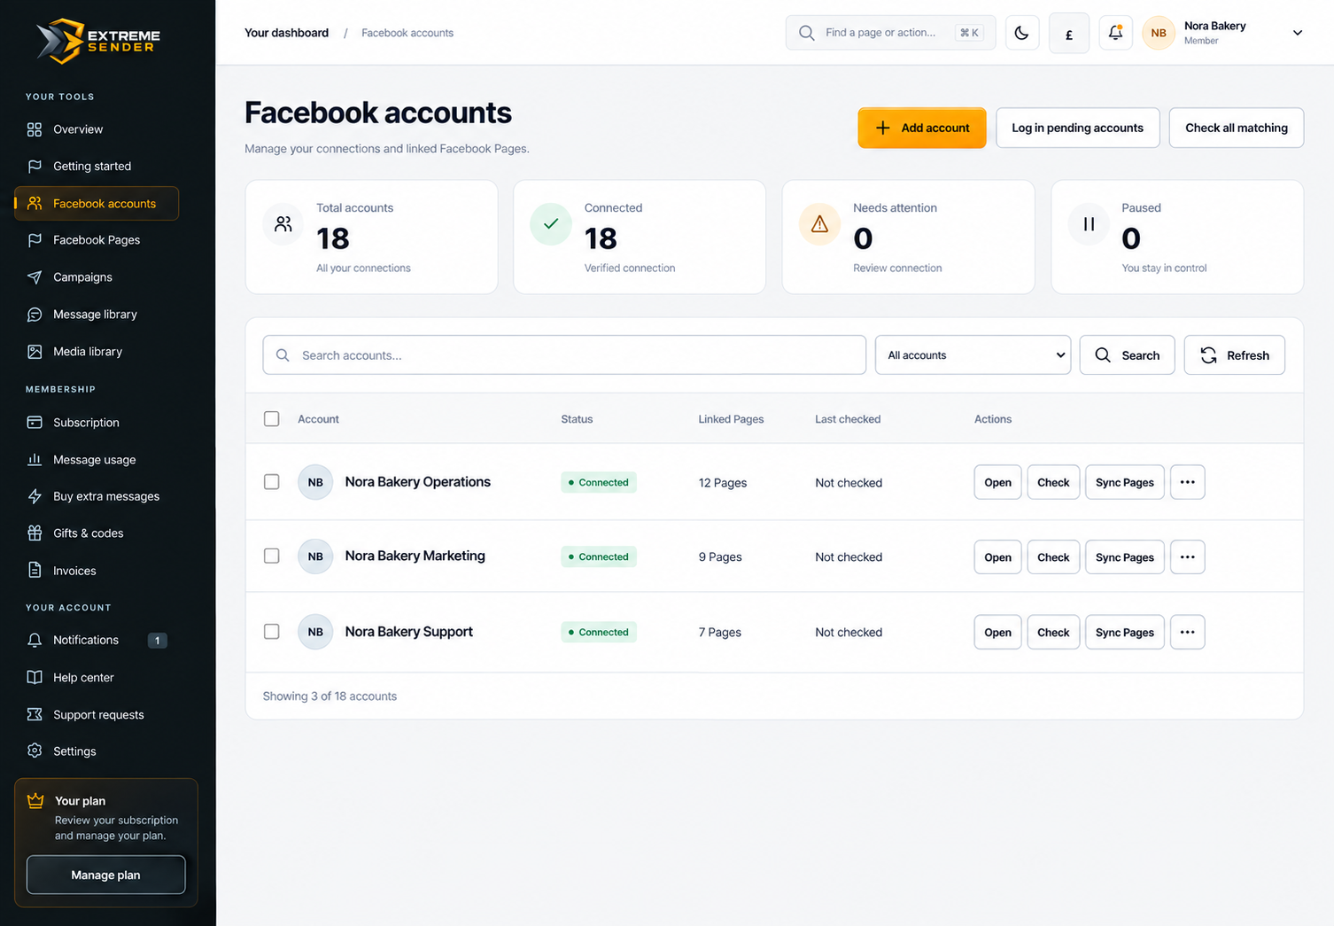Click the Media library image icon
Viewport: 1334px width, 926px height.
(x=35, y=352)
